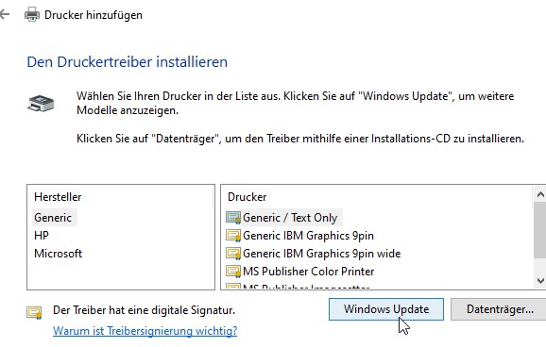Click the Generic IBM Graphics 9pin wide icon
The image size is (546, 347).
[233, 253]
